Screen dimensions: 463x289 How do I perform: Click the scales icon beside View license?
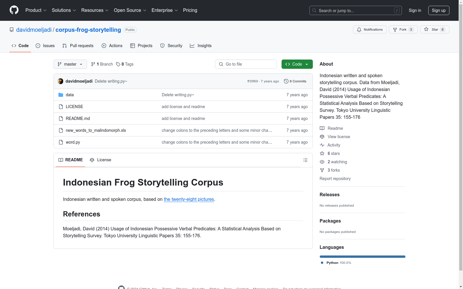tap(322, 137)
